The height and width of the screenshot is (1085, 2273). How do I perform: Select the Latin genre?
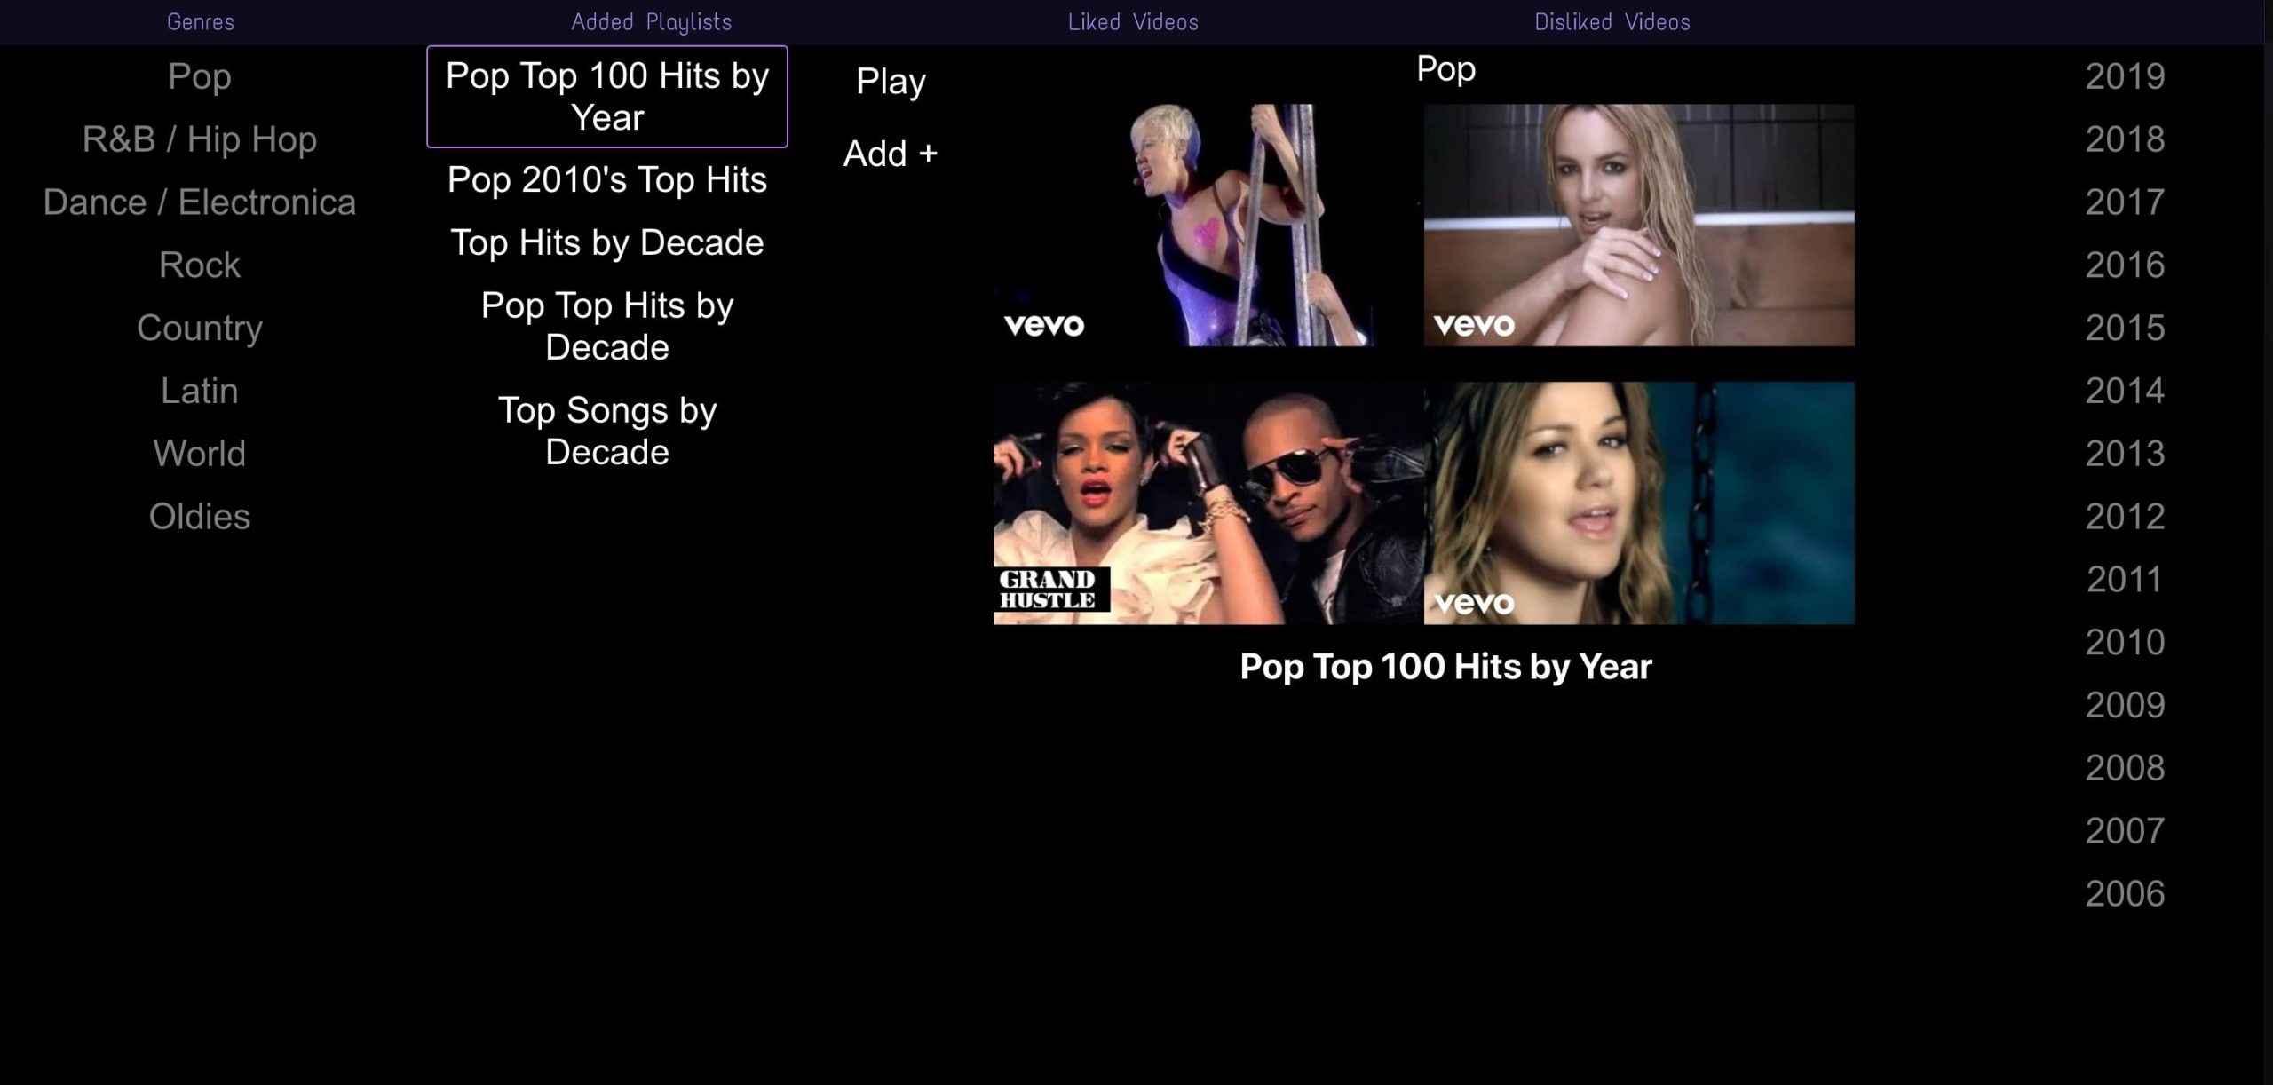pyautogui.click(x=200, y=391)
